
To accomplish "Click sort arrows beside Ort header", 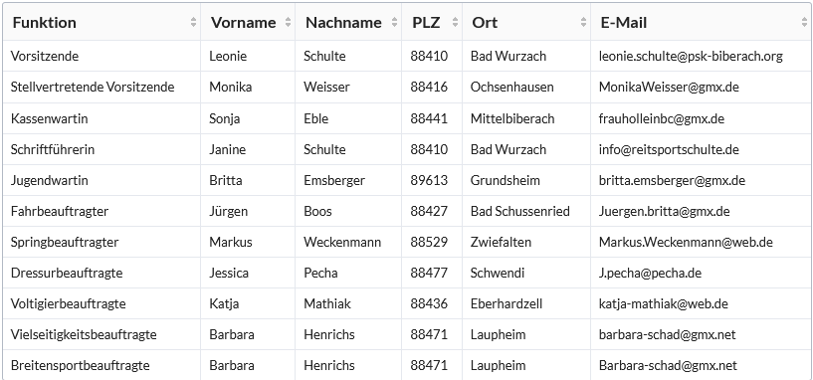I will click(x=584, y=22).
